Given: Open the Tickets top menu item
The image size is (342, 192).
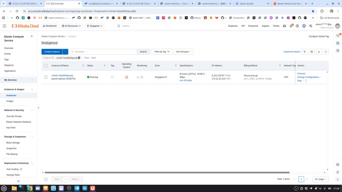Looking at the screenshot, I should [x=276, y=26].
